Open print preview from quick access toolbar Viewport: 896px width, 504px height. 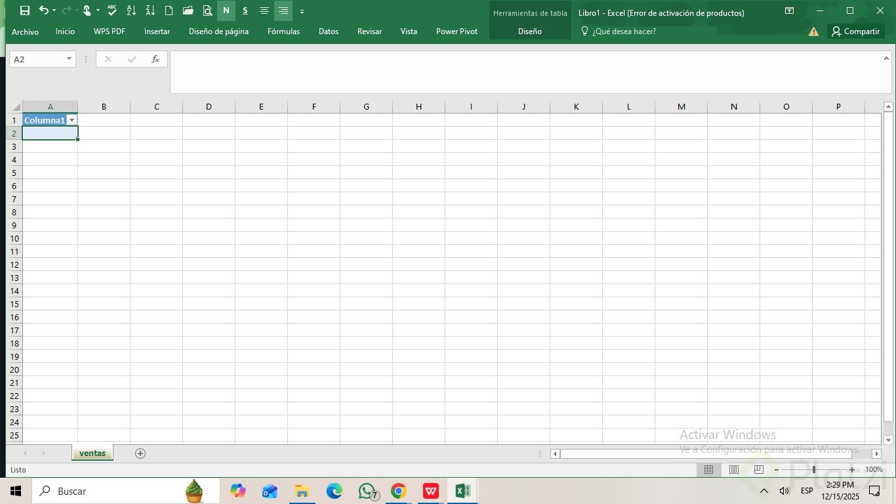207,10
